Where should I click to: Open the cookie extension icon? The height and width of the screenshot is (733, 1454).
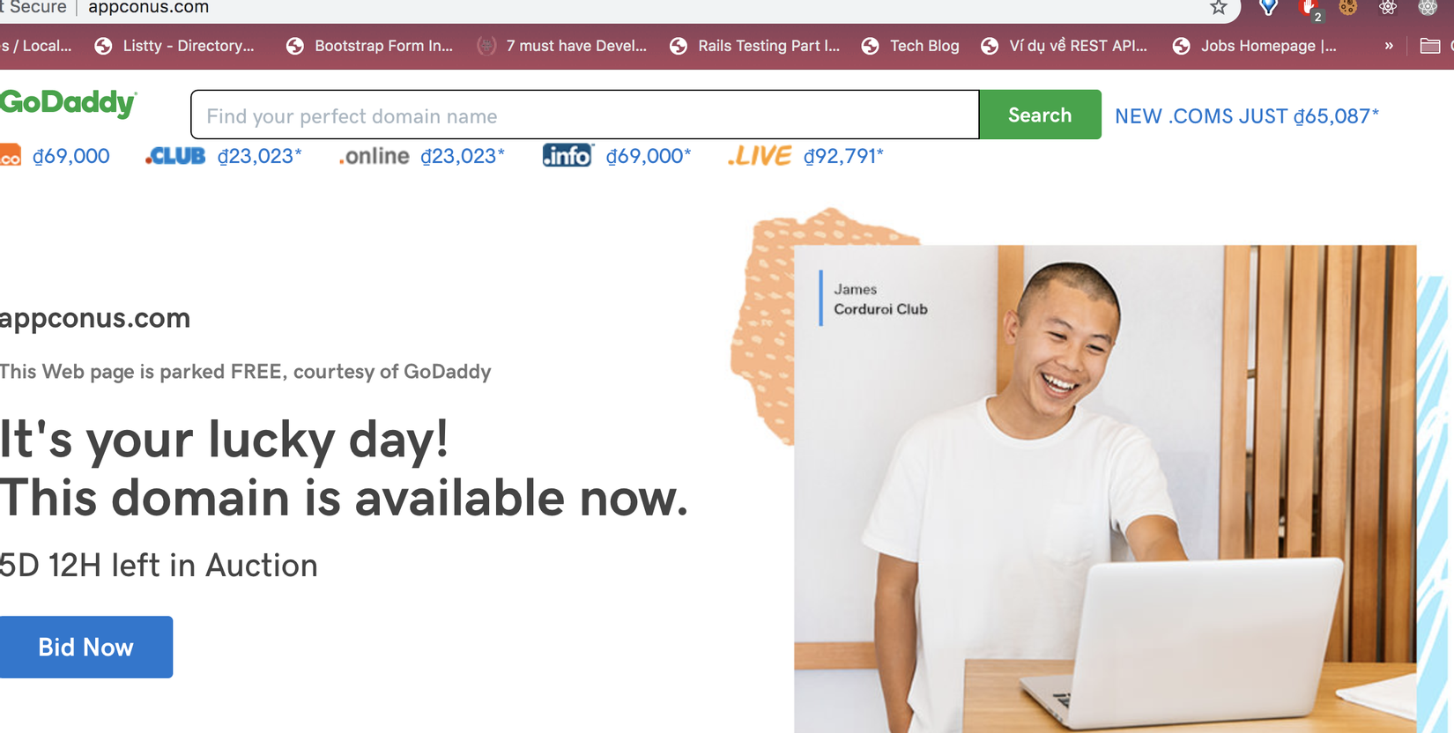point(1347,8)
